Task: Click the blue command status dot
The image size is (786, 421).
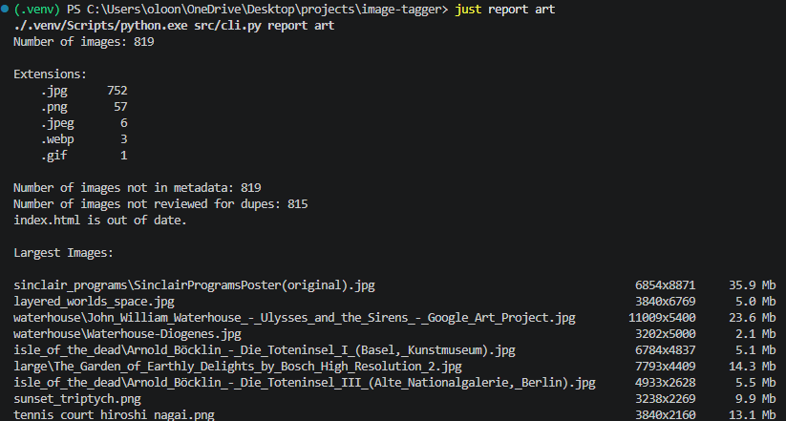Action: point(5,9)
